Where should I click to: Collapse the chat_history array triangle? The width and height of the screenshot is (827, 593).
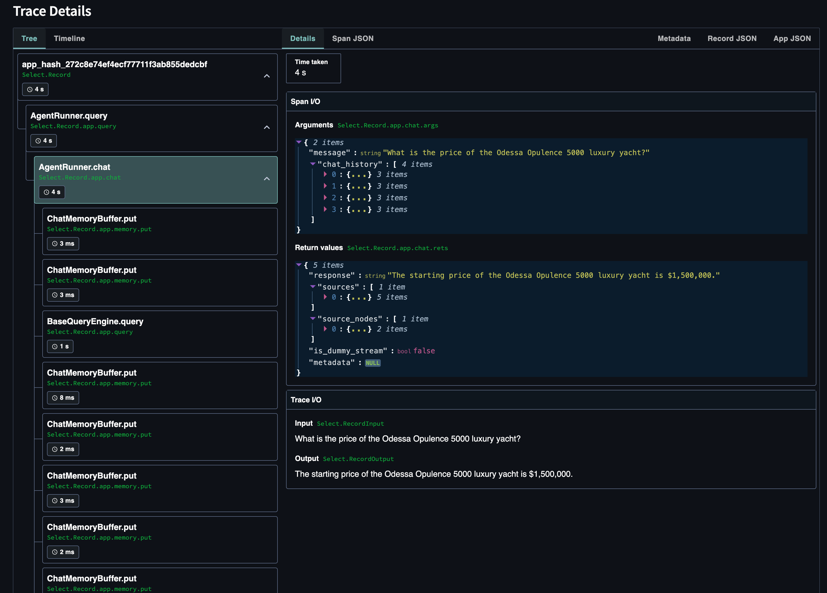313,164
